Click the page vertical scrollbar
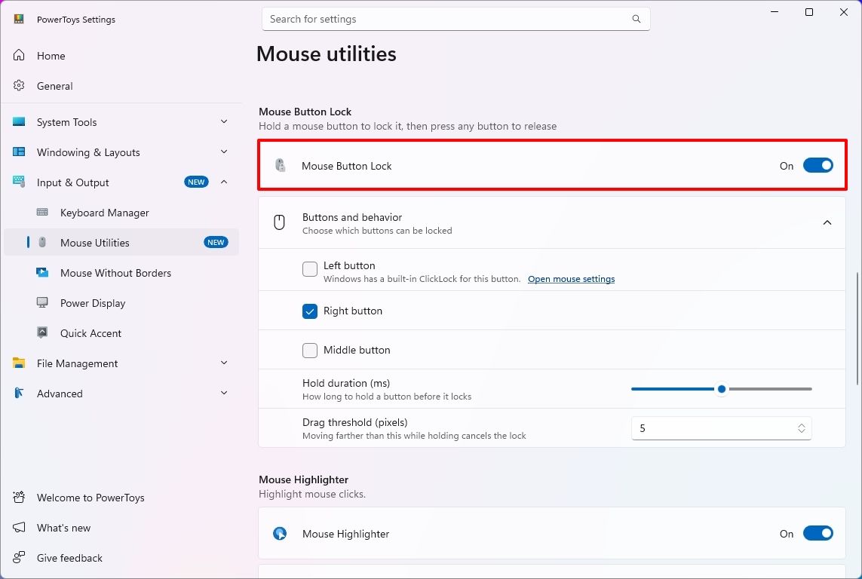862x579 pixels. pyautogui.click(x=857, y=328)
